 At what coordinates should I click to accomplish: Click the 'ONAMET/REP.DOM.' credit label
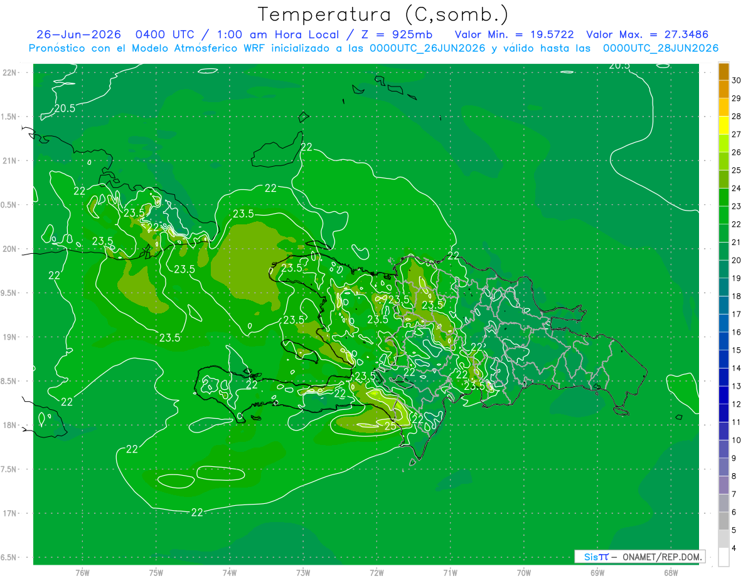pyautogui.click(x=663, y=557)
